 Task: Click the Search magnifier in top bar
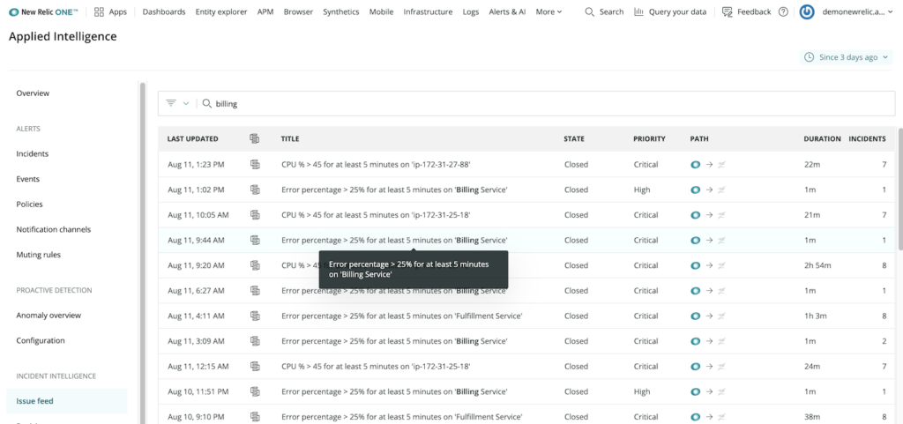click(589, 11)
